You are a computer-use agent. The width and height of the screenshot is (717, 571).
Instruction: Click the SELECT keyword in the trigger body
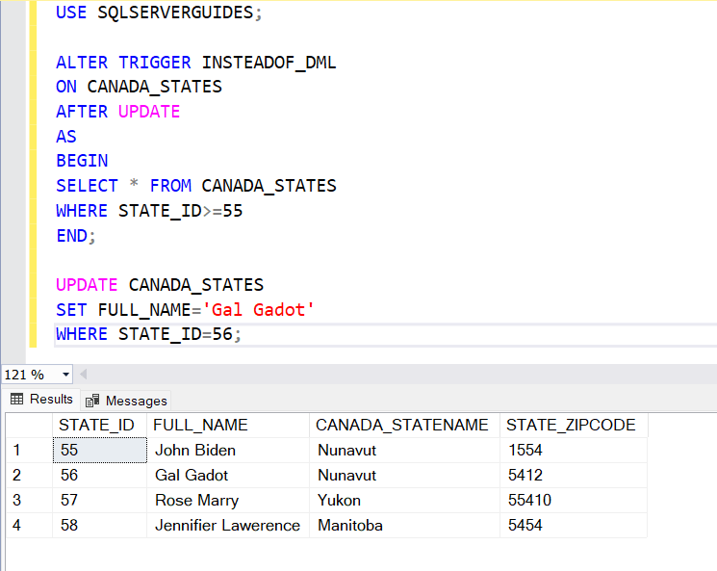click(x=87, y=186)
